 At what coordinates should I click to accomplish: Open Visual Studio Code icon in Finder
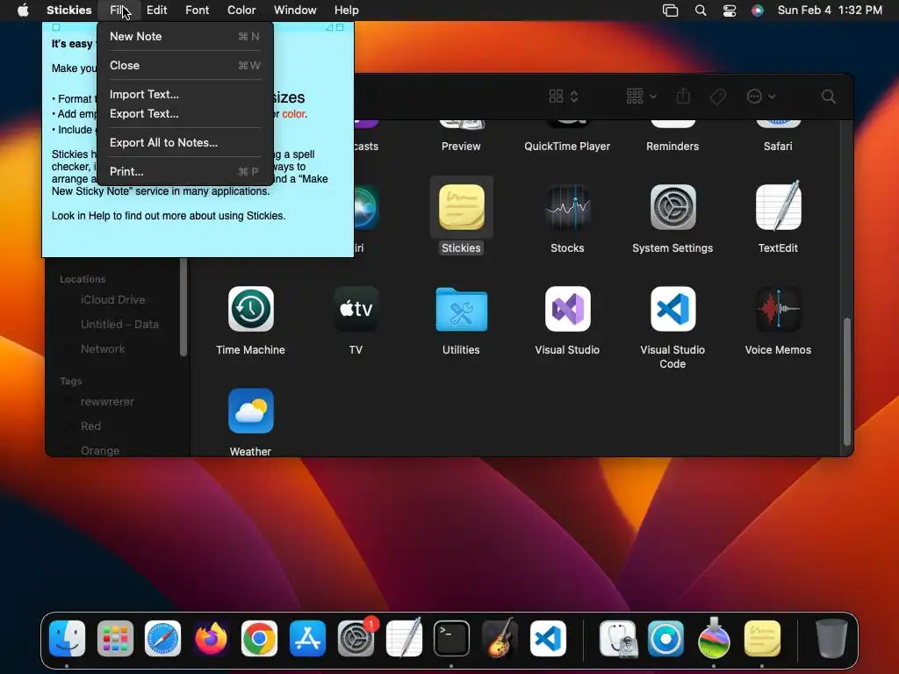(x=672, y=309)
